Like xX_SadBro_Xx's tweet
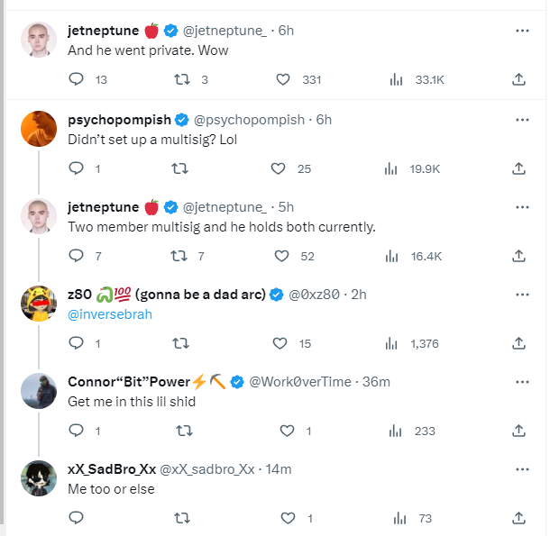Screen dimensions: 550x536 pos(288,518)
